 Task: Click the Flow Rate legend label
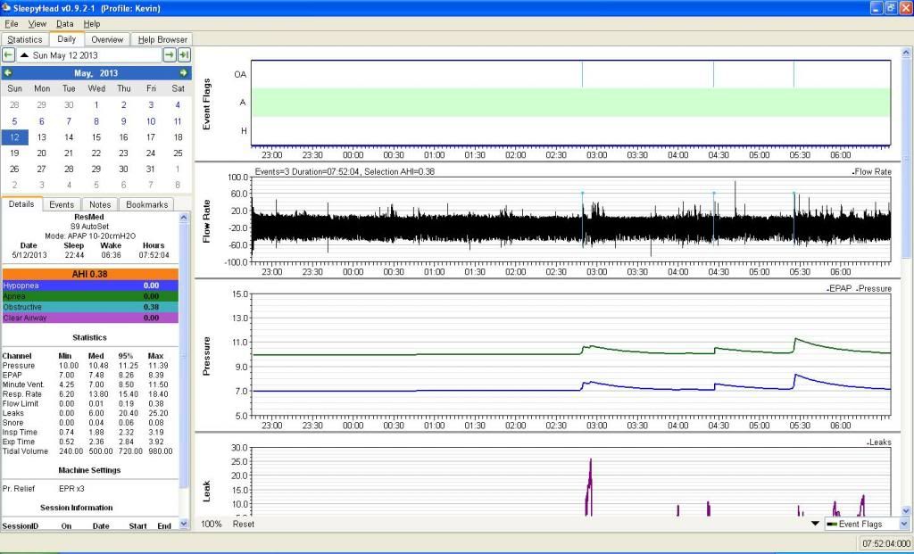[872, 172]
